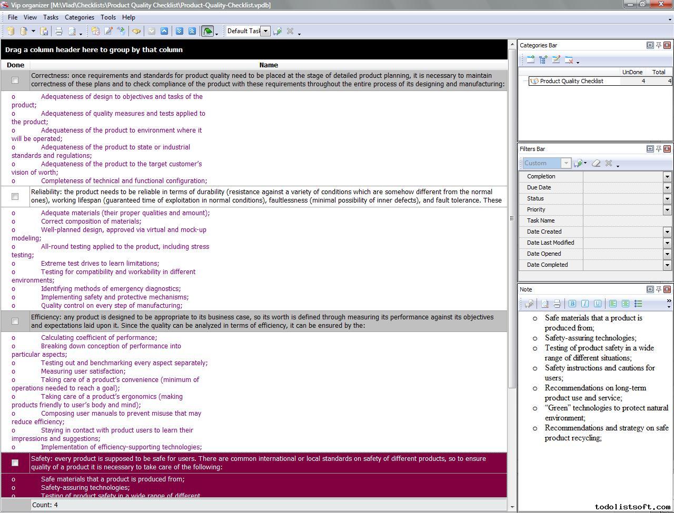Toggle Italic formatting in the Note panel
674x513 pixels.
[x=585, y=304]
